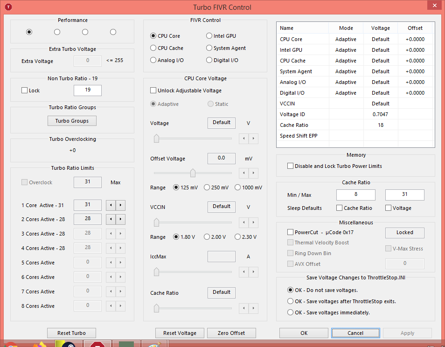Select the second Performance profile radio button

point(57,32)
